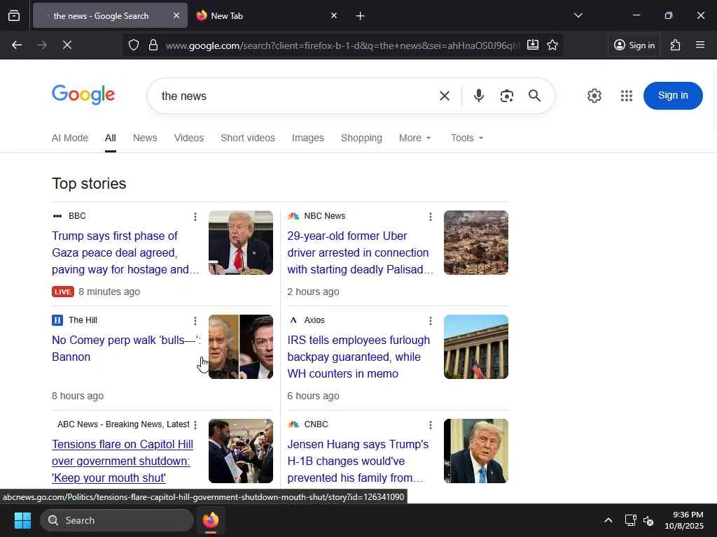The height and width of the screenshot is (537, 717).
Task: Open options menu for The Hill story
Action: pyautogui.click(x=195, y=321)
